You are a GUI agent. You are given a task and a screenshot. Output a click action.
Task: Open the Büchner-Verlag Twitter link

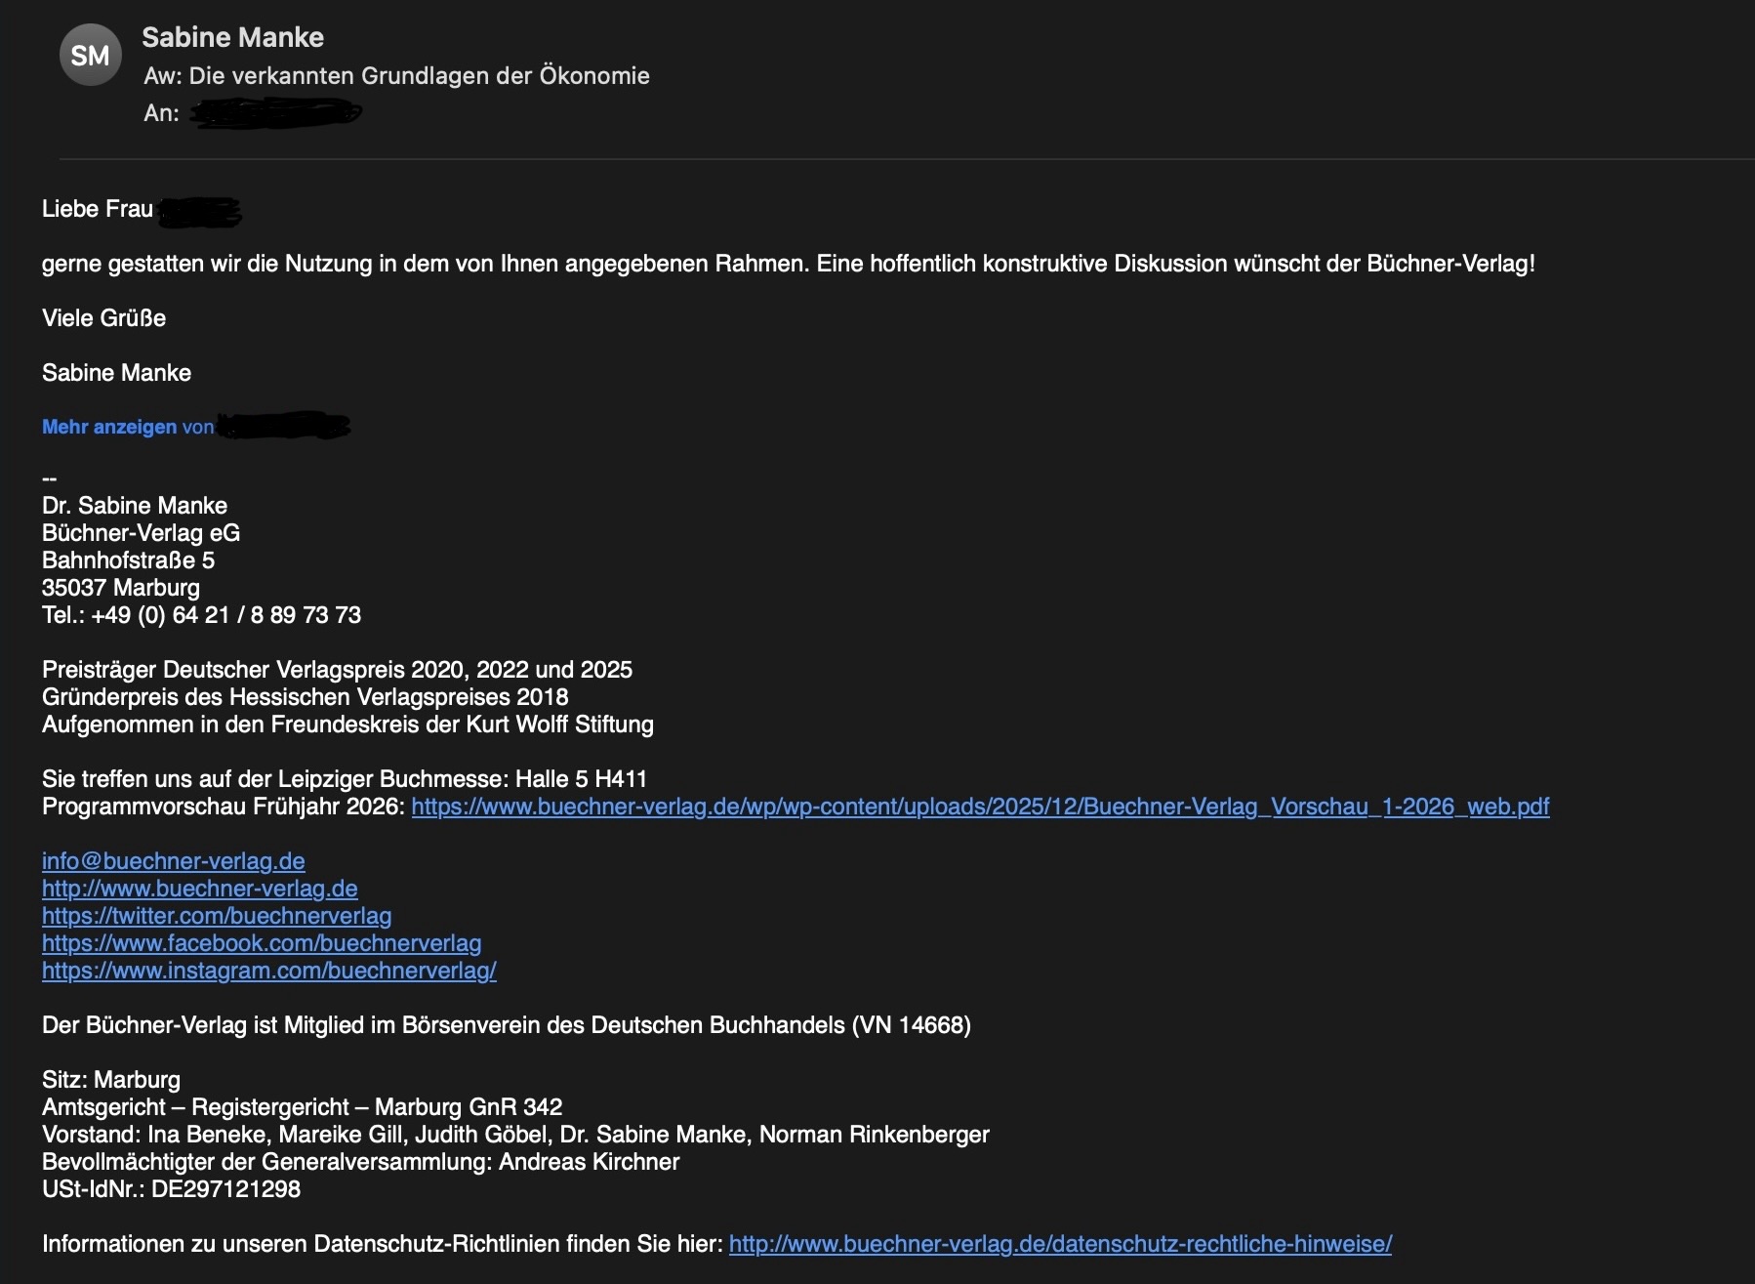(x=216, y=916)
